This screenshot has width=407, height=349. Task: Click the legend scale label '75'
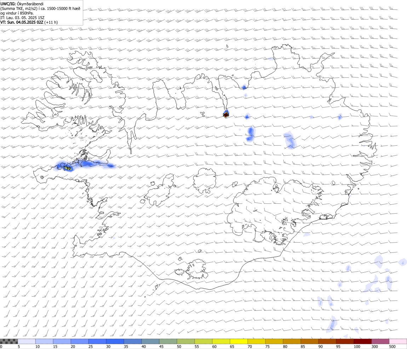[267, 347]
